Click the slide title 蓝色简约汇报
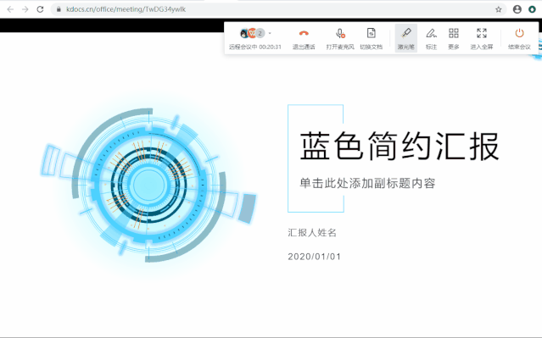The width and height of the screenshot is (542, 338). (400, 147)
